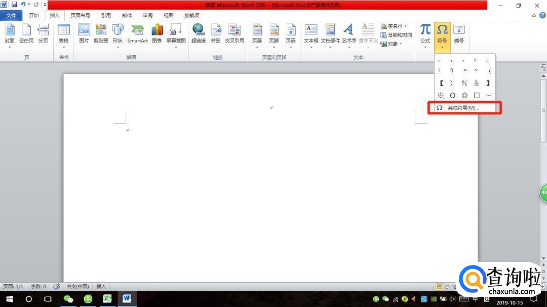Insert the right bracket 】 symbol
Screen dimensions: 547x307
click(488, 83)
